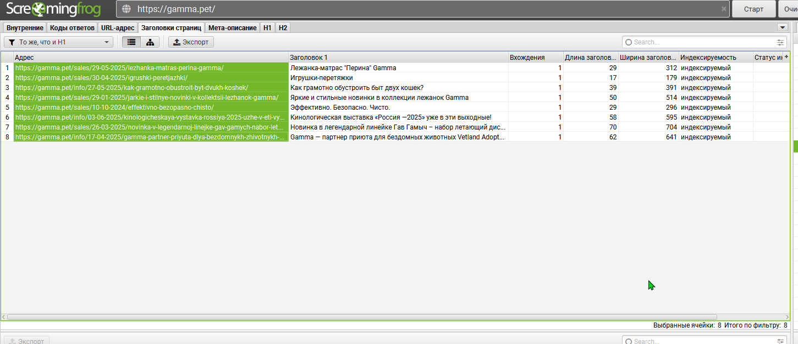
Task: Open lower panel search options icon
Action: tap(780, 341)
